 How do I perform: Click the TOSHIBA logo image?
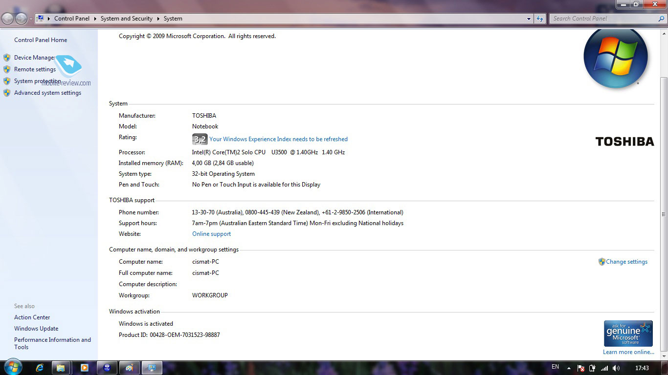tap(624, 142)
